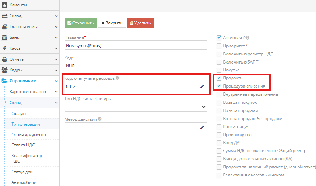Click the printer icon for Отчеты
316x186 pixels.
(5, 59)
